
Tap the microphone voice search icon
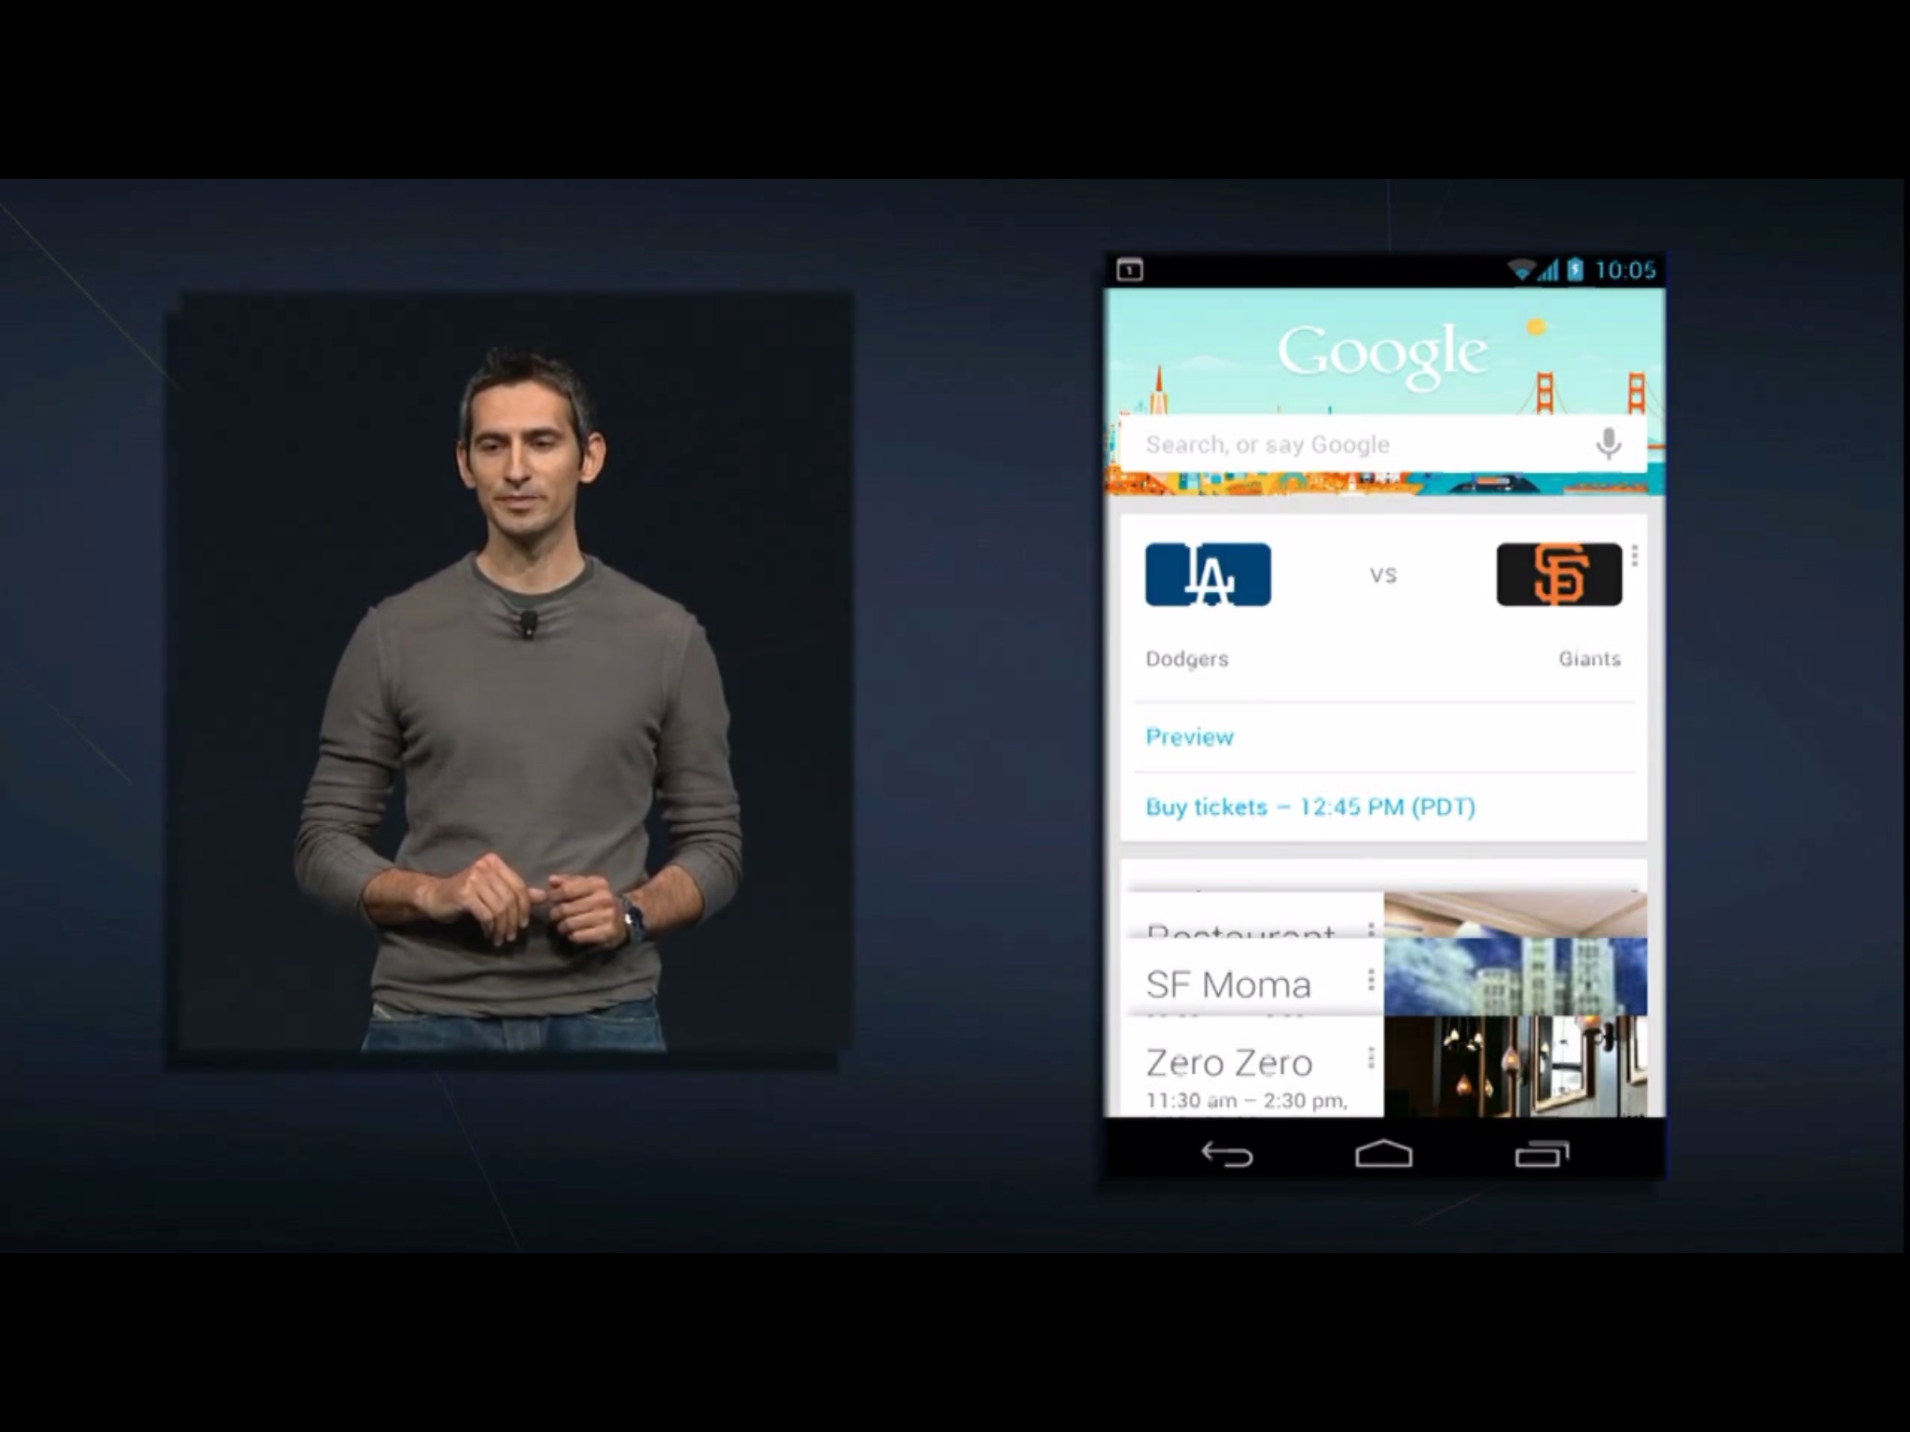coord(1608,444)
